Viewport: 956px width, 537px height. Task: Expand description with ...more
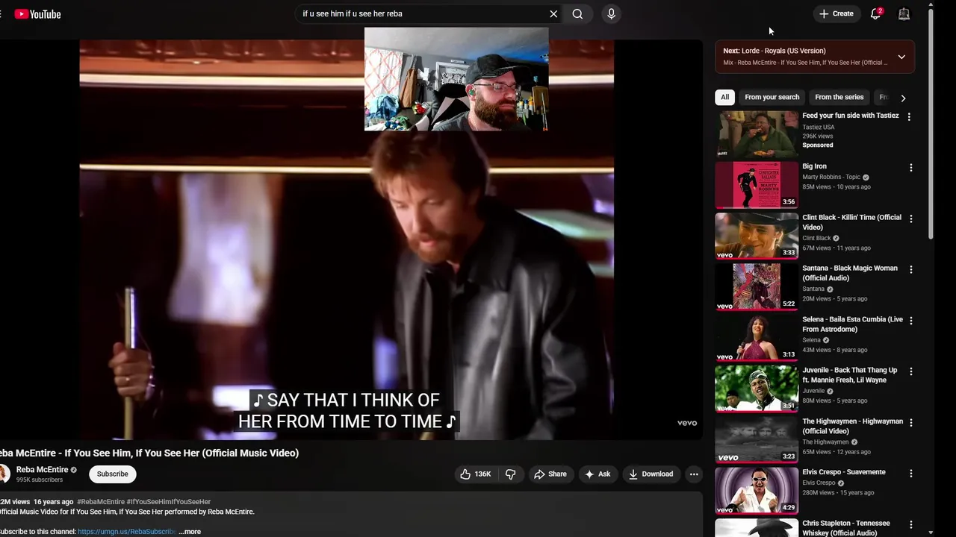click(190, 532)
